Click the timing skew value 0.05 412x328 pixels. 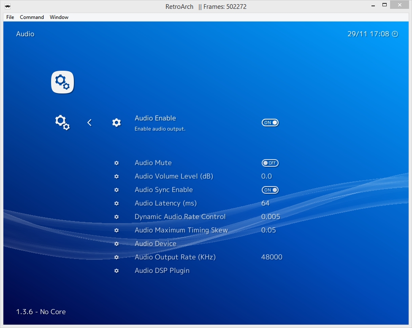tap(268, 230)
